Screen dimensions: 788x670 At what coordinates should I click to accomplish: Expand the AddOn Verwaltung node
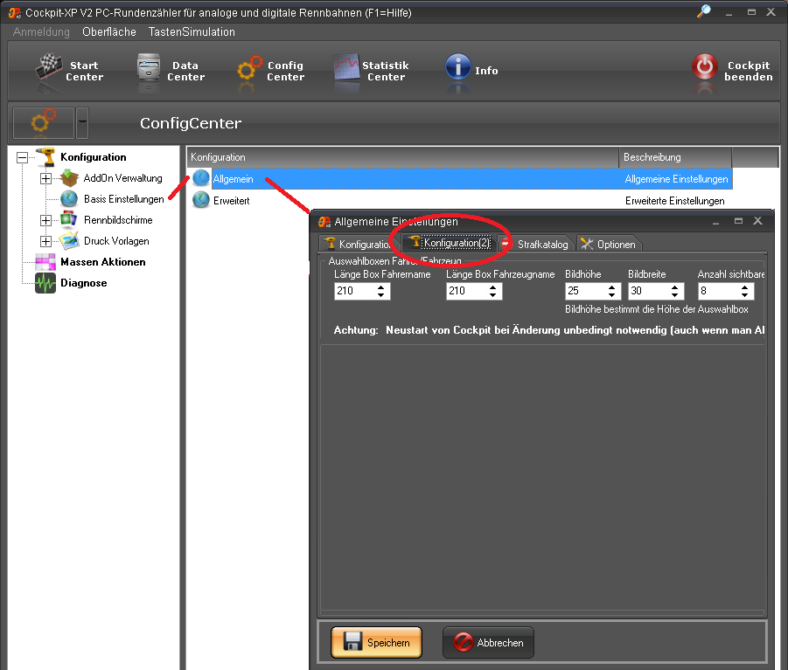point(45,179)
